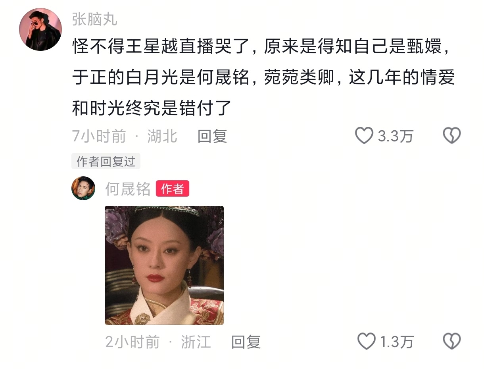Dislike 何晟铭's reply with broken heart
The height and width of the screenshot is (369, 484).
click(x=451, y=341)
